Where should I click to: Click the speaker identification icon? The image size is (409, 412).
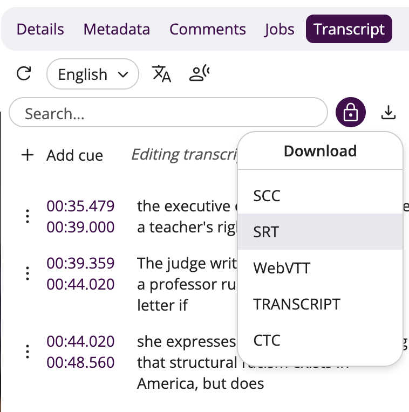click(x=199, y=73)
